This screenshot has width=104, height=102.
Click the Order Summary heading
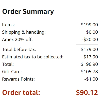pos(28,11)
